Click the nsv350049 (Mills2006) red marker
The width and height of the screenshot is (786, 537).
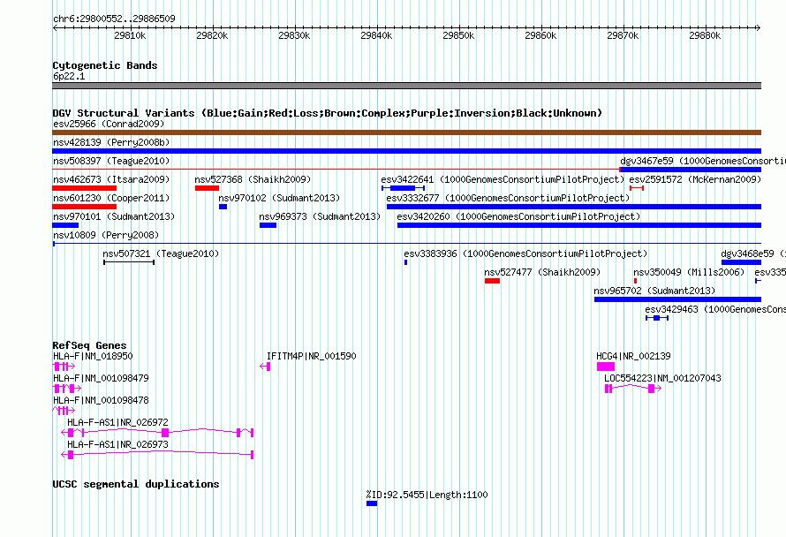tap(635, 281)
